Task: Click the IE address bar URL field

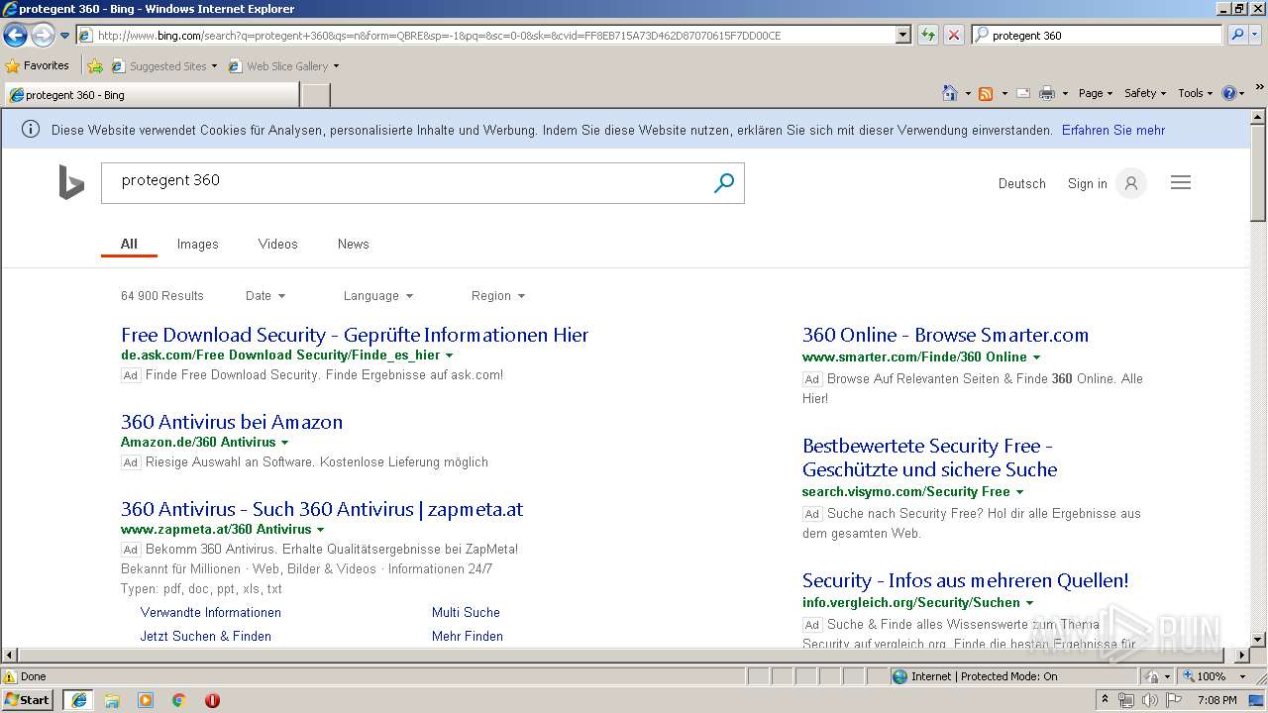Action: [485, 36]
